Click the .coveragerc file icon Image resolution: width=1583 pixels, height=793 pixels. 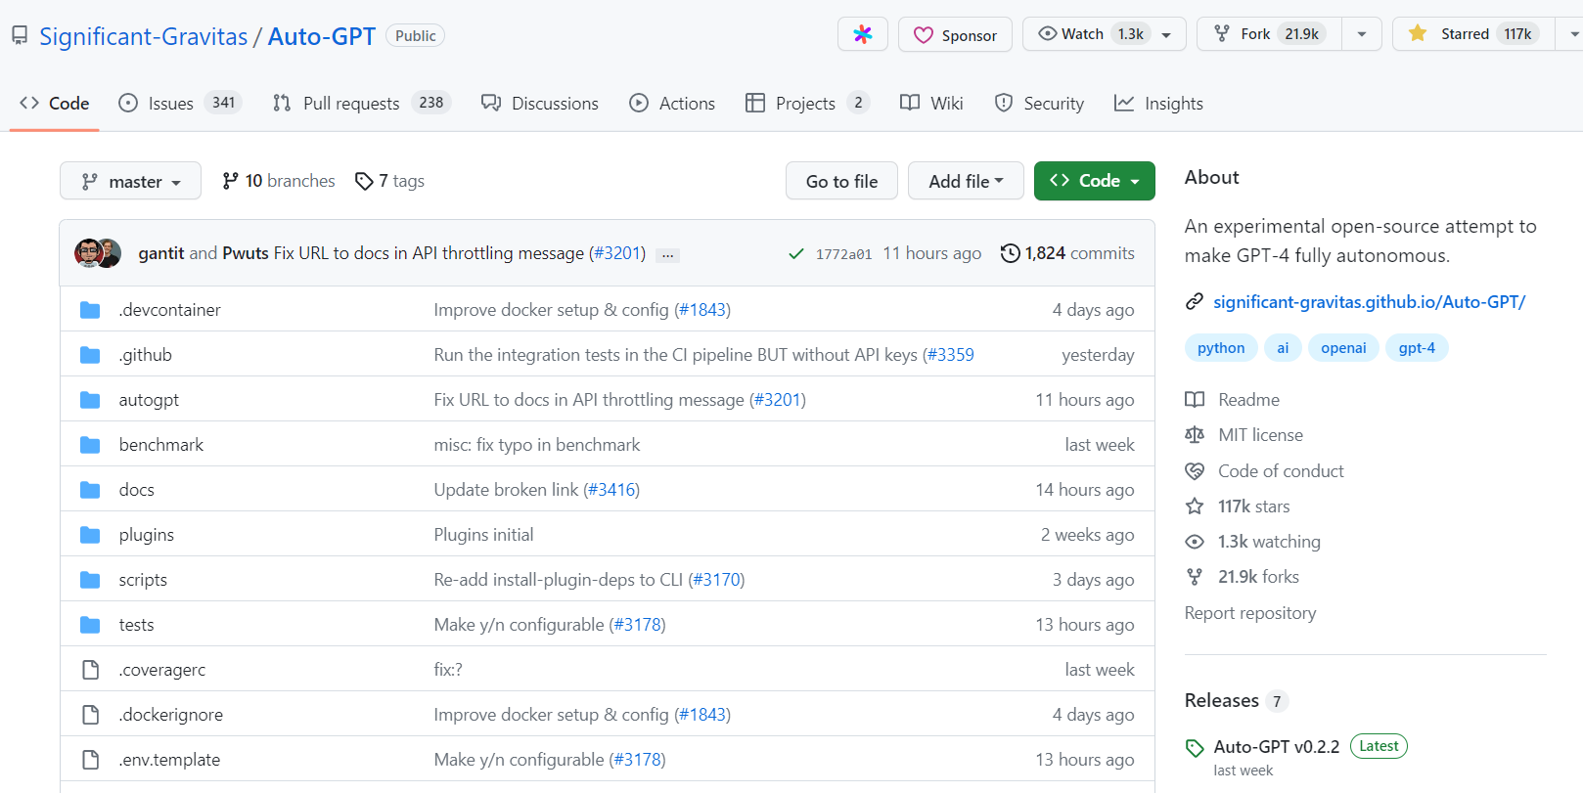[x=90, y=670]
